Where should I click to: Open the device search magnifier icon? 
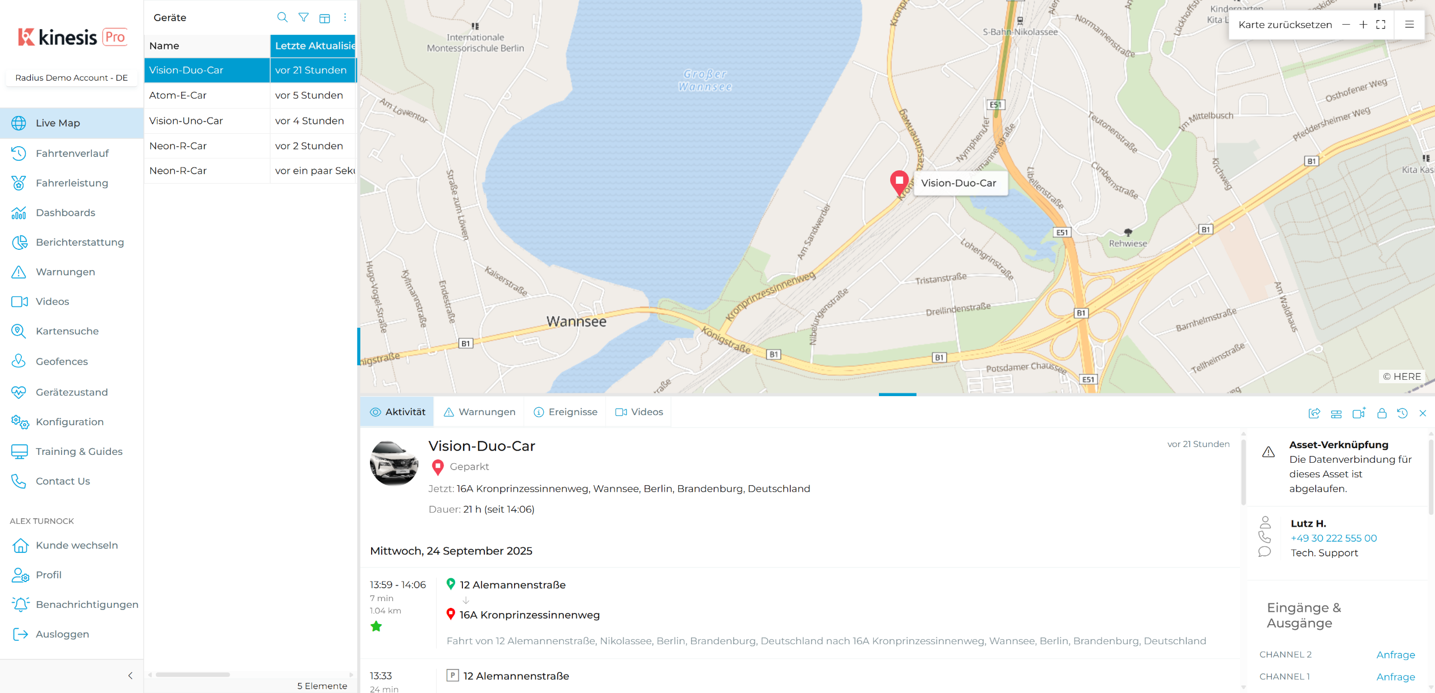(x=283, y=17)
